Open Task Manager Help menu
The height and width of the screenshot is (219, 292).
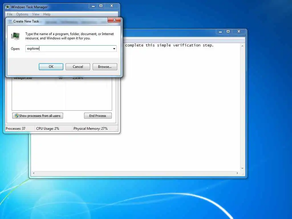coord(47,14)
